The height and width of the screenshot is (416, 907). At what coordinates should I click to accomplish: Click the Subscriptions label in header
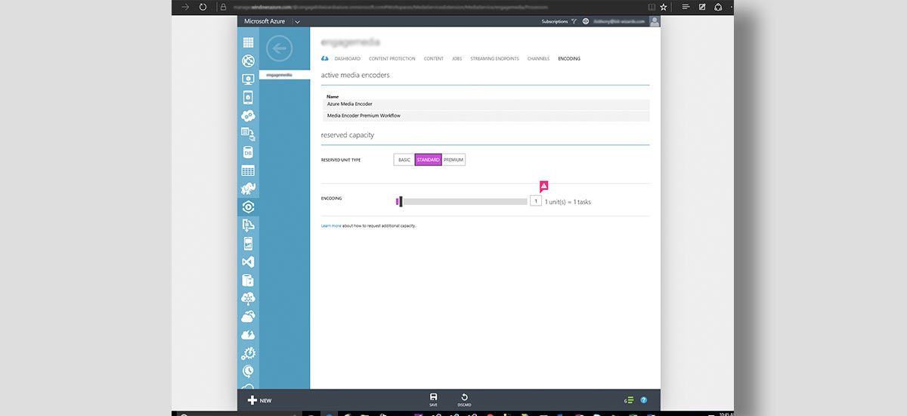click(555, 22)
